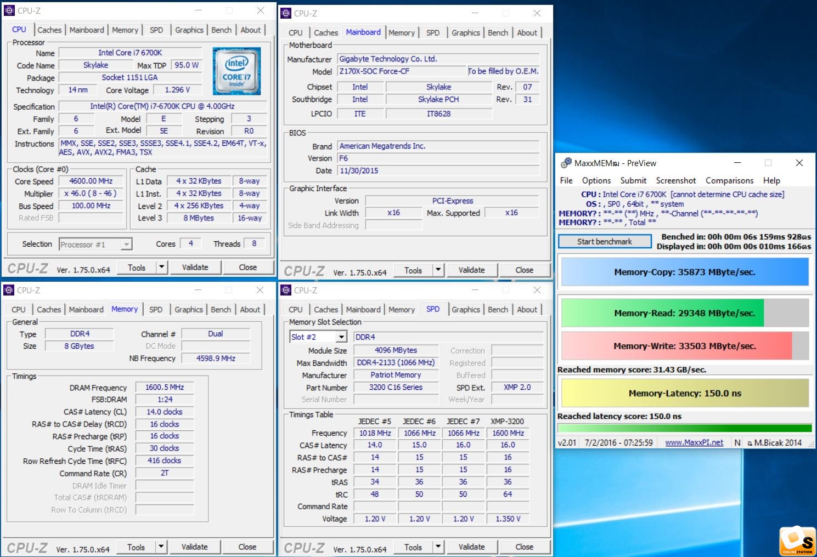Open the Bench tab in CPU window
Viewport: 817px width, 557px height.
pos(222,30)
